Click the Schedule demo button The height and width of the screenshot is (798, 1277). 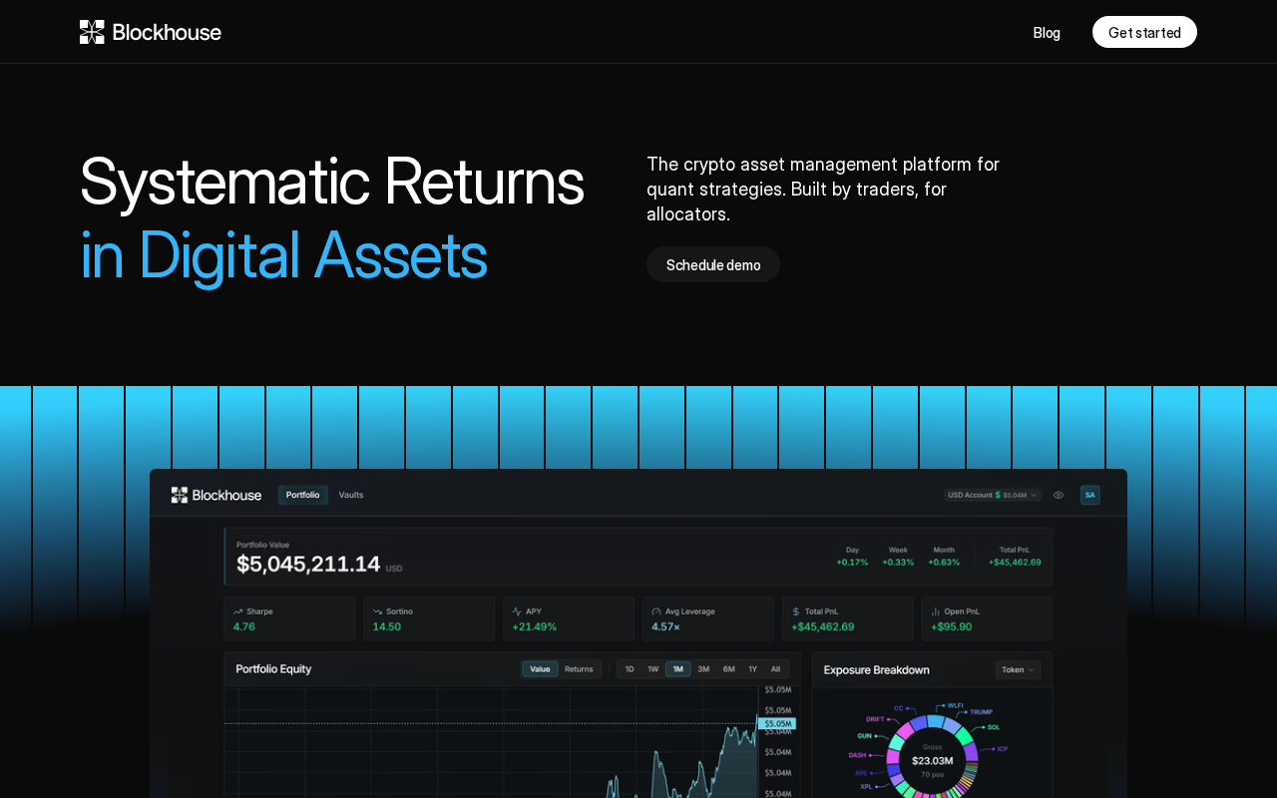(713, 264)
